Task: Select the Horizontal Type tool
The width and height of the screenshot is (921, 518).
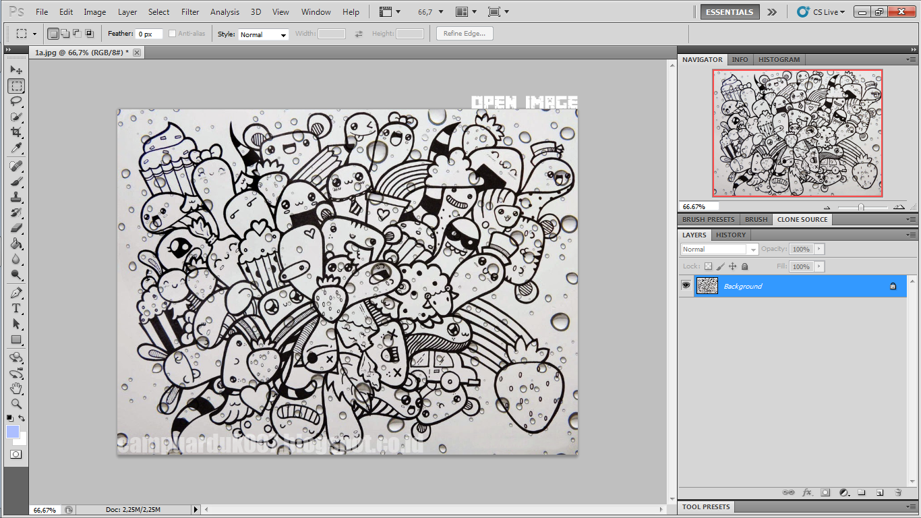Action: 16,308
